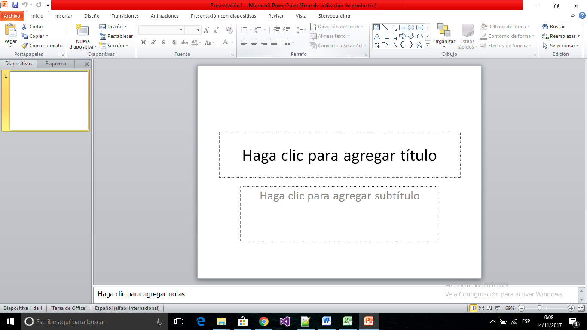
Task: Switch to the Esquema panel tab
Action: coord(55,63)
